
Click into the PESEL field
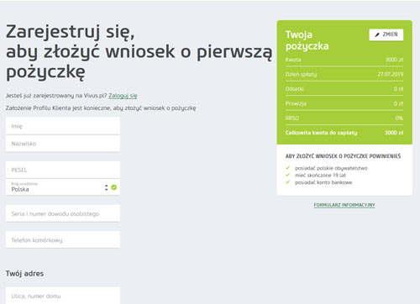point(63,170)
